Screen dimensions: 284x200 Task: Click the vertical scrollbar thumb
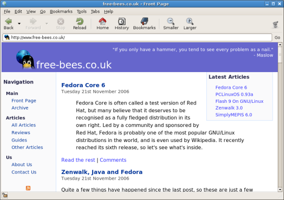click(280, 55)
